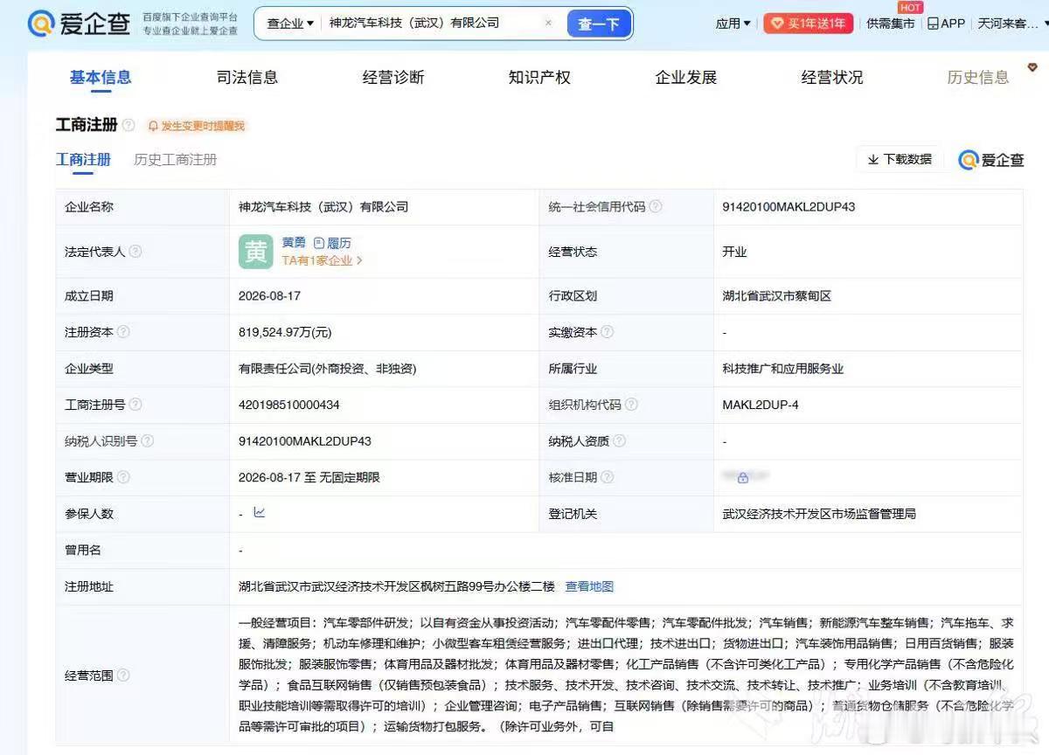Click help icon beside 纳税人识别号

coord(148,441)
